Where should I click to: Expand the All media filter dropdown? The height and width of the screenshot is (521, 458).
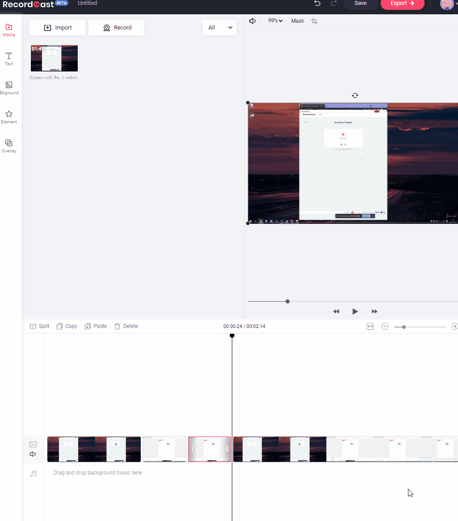(220, 28)
